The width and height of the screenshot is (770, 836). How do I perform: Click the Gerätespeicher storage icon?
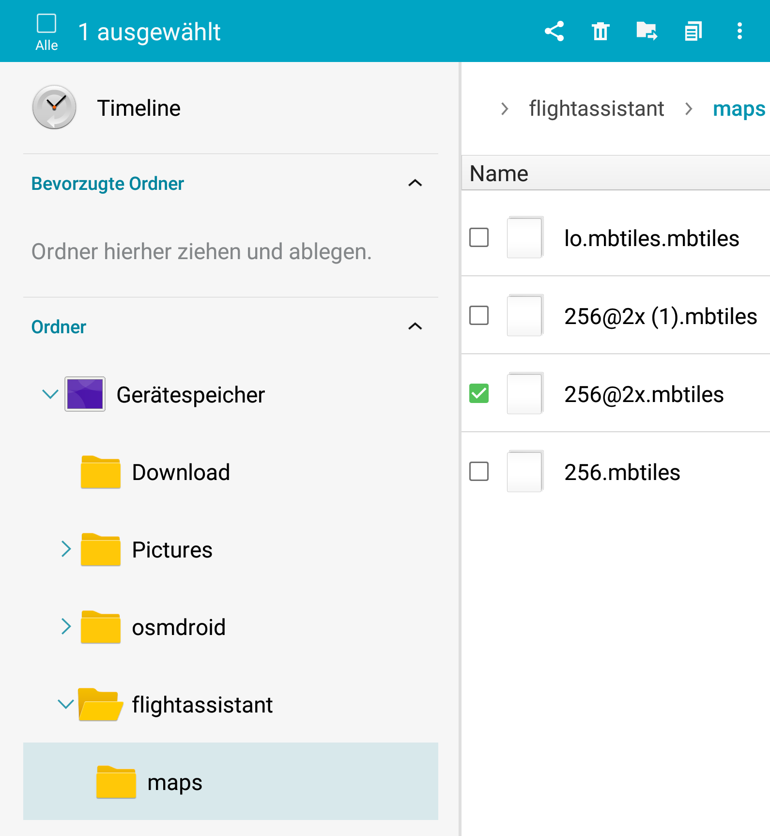(x=85, y=394)
